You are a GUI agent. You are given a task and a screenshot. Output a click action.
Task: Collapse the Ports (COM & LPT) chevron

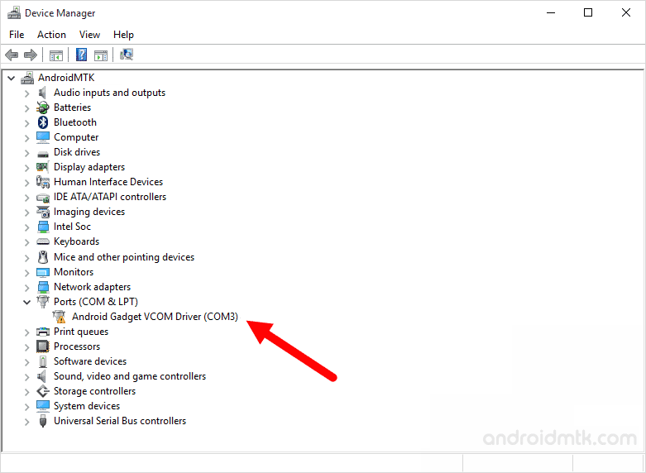tap(26, 302)
